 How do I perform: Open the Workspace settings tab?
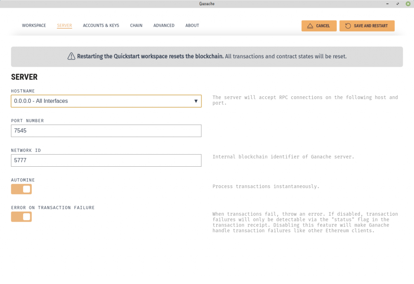(x=34, y=25)
